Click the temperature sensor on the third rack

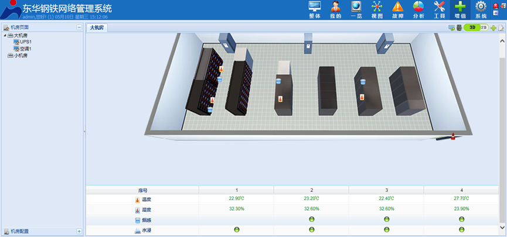tap(280, 99)
